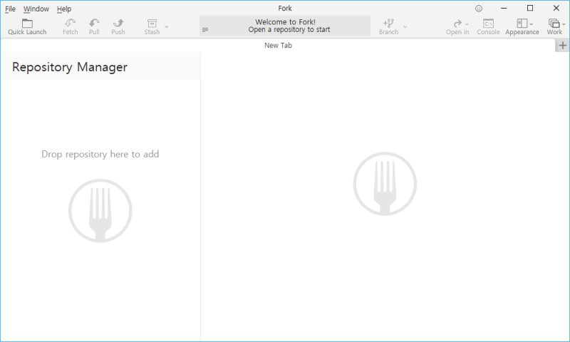Screen dimensions: 570x342
Task: Click the lines icon in the welcome status box
Action: (205, 30)
